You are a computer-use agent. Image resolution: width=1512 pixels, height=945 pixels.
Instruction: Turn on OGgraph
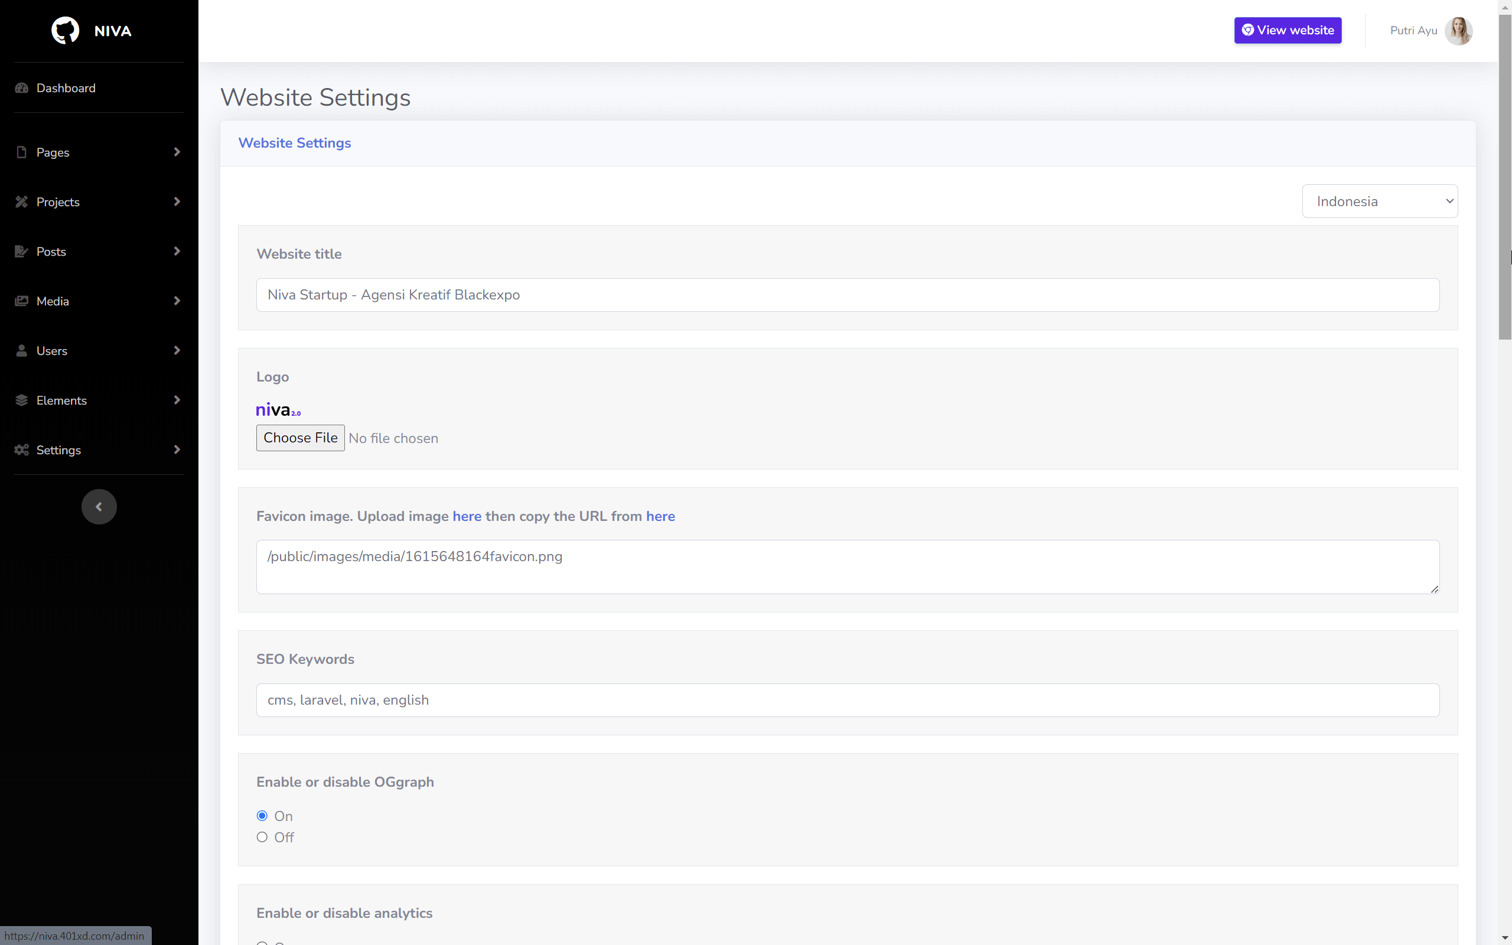[262, 815]
